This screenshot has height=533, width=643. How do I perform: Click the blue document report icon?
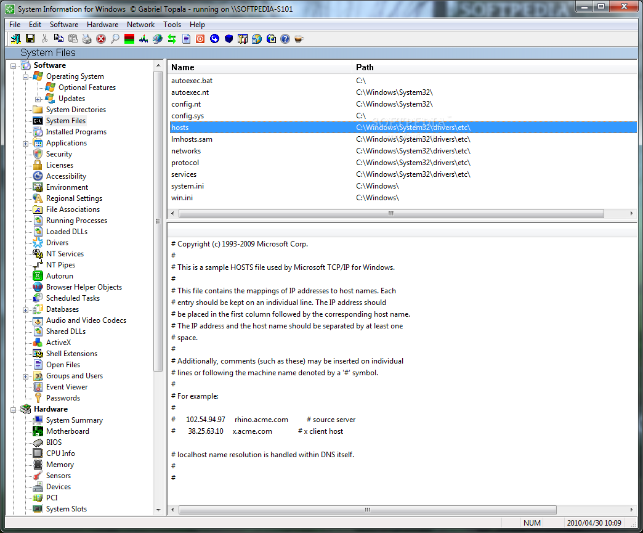(186, 39)
